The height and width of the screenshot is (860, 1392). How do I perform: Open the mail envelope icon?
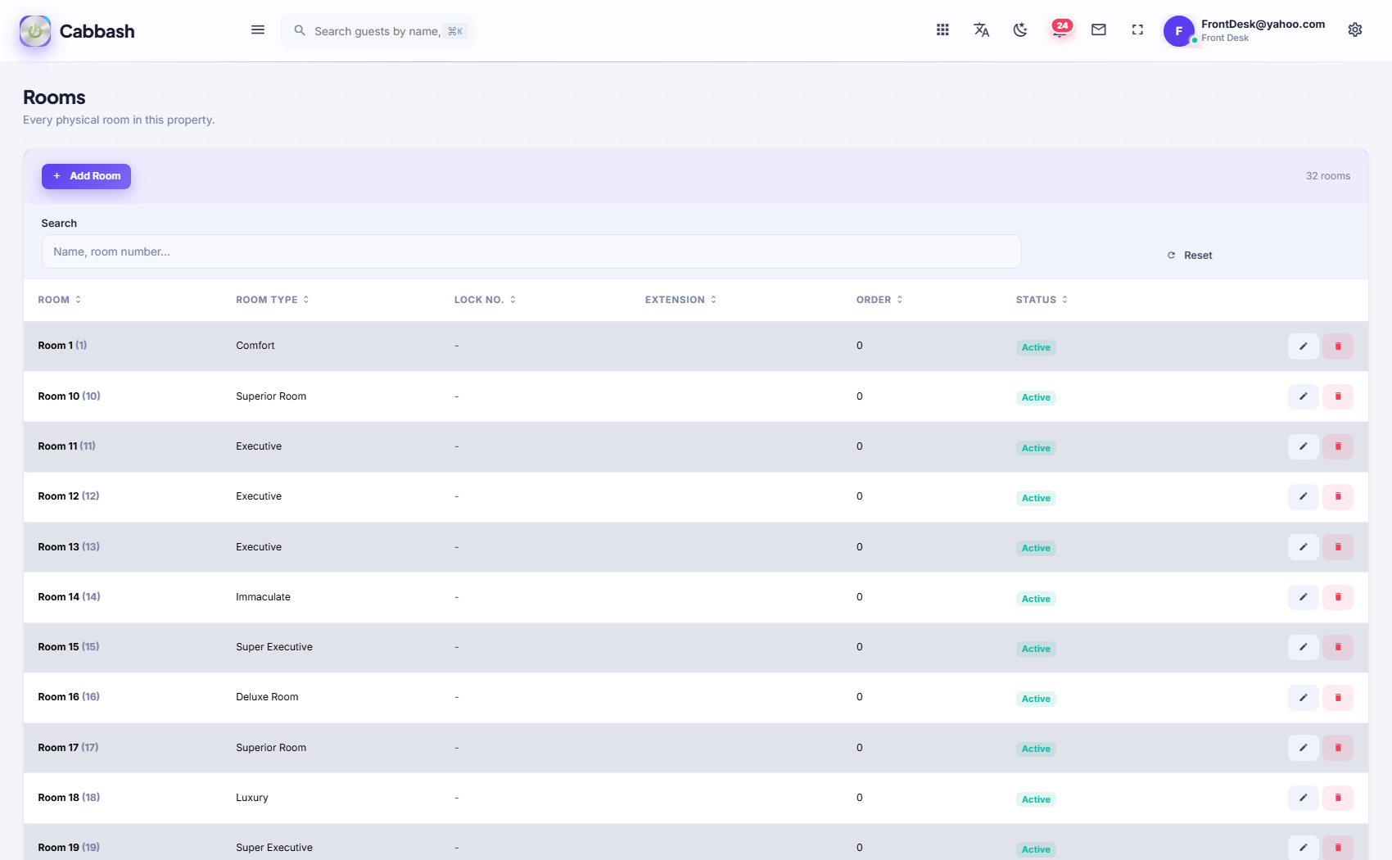(1099, 30)
